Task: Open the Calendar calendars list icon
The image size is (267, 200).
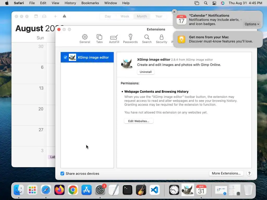Action: (36, 16)
